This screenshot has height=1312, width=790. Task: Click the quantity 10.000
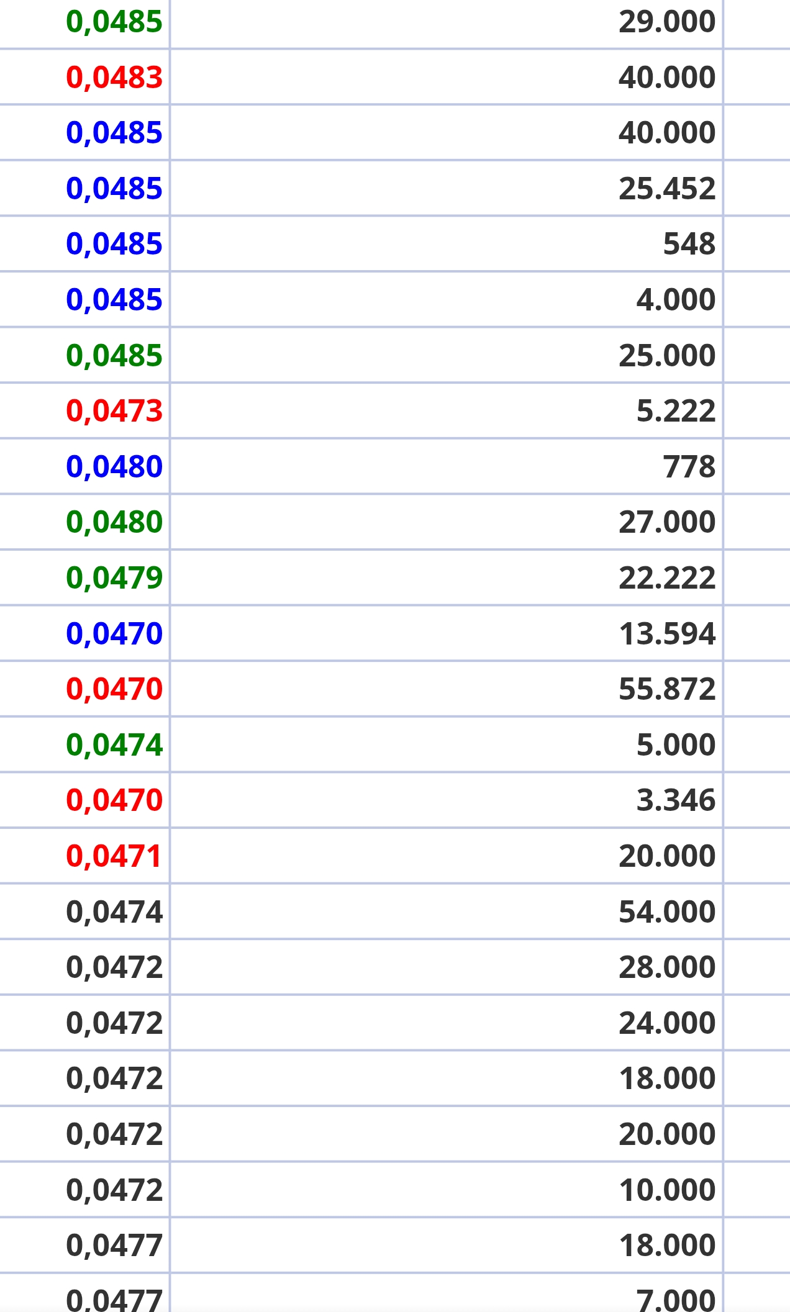[667, 1190]
